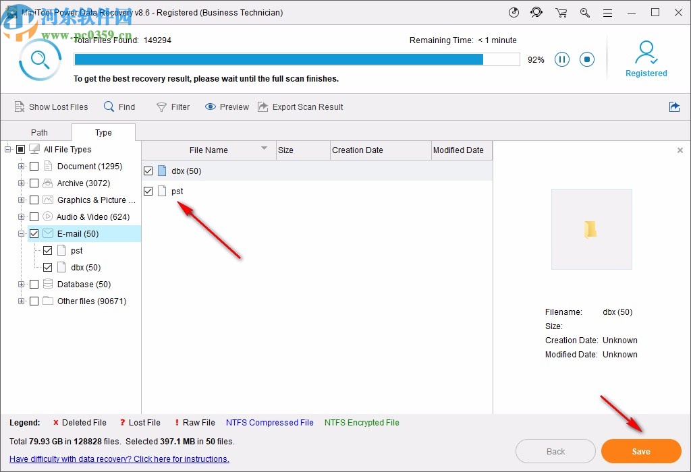Image resolution: width=691 pixels, height=472 pixels.
Task: Check the Database (50) checkbox
Action: (x=34, y=284)
